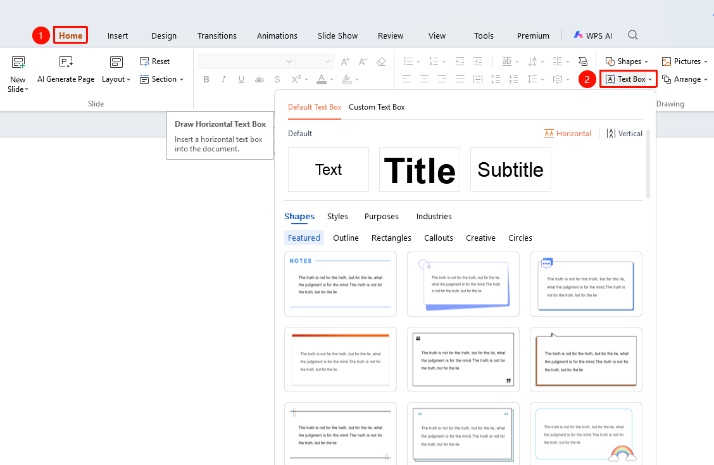The height and width of the screenshot is (465, 714).
Task: Insert the plain Text text box
Action: point(329,170)
